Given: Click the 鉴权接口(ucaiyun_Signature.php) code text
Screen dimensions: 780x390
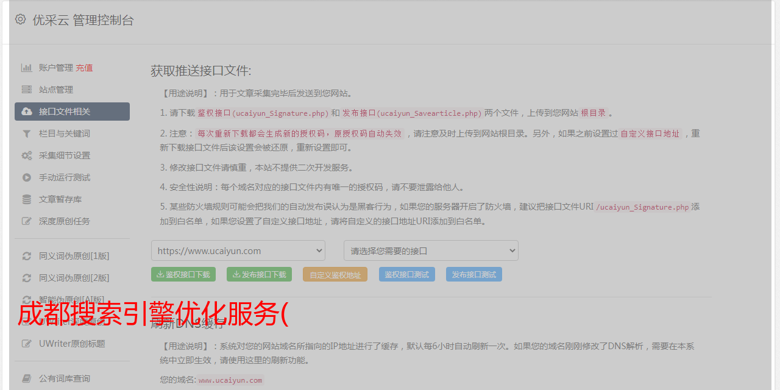Looking at the screenshot, I should pos(263,113).
